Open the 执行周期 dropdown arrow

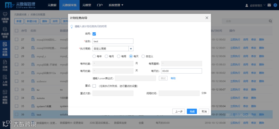131,49
